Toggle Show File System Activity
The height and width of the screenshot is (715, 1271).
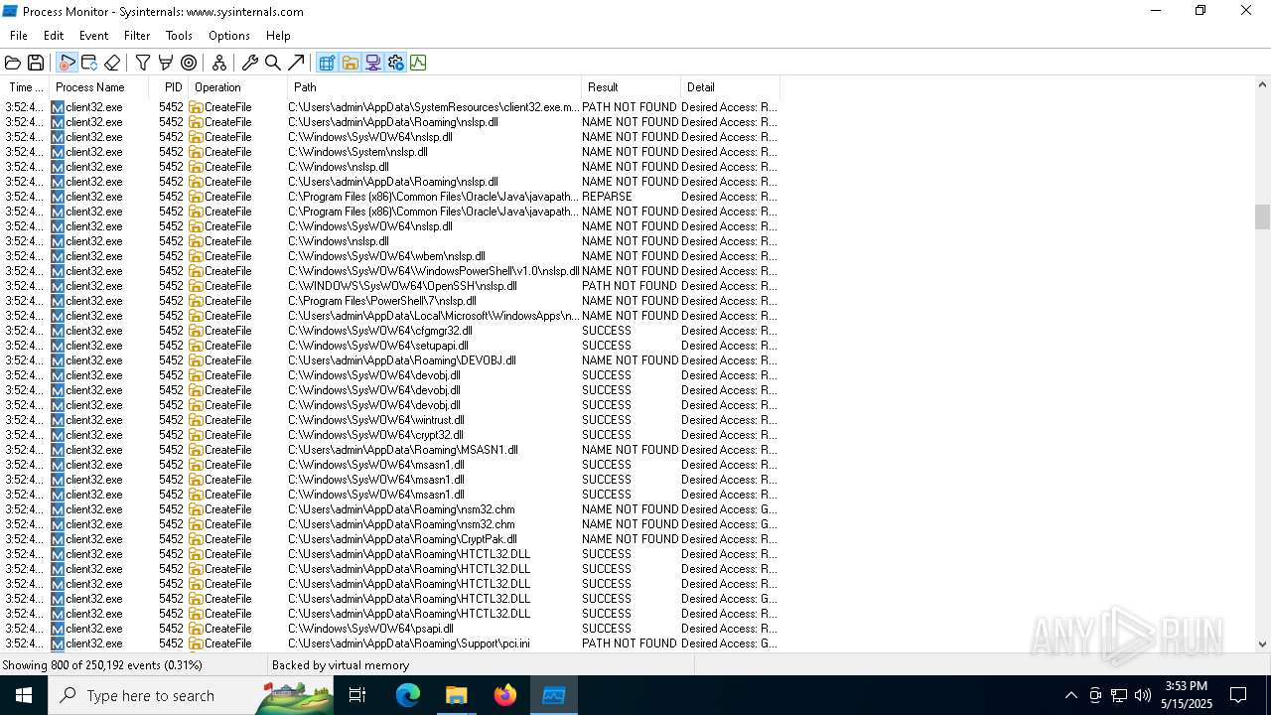coord(350,63)
